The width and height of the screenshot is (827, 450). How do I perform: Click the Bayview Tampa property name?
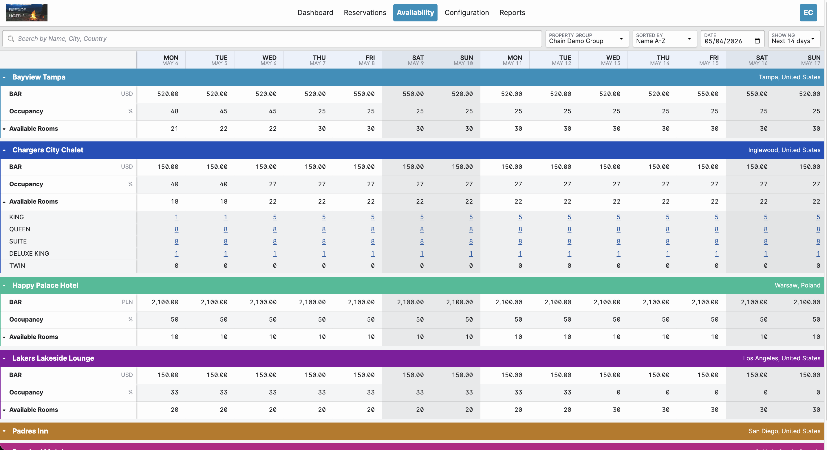tap(39, 77)
